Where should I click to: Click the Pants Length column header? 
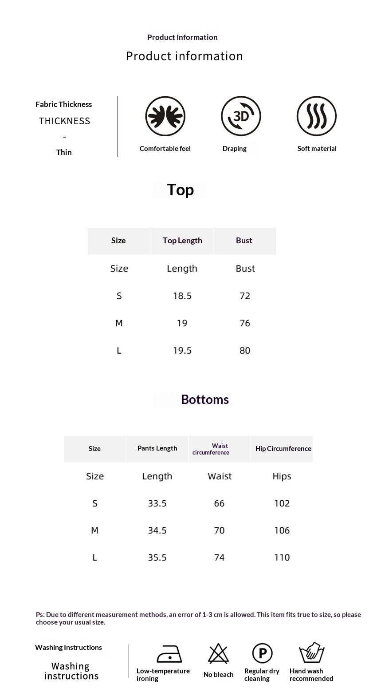[157, 448]
